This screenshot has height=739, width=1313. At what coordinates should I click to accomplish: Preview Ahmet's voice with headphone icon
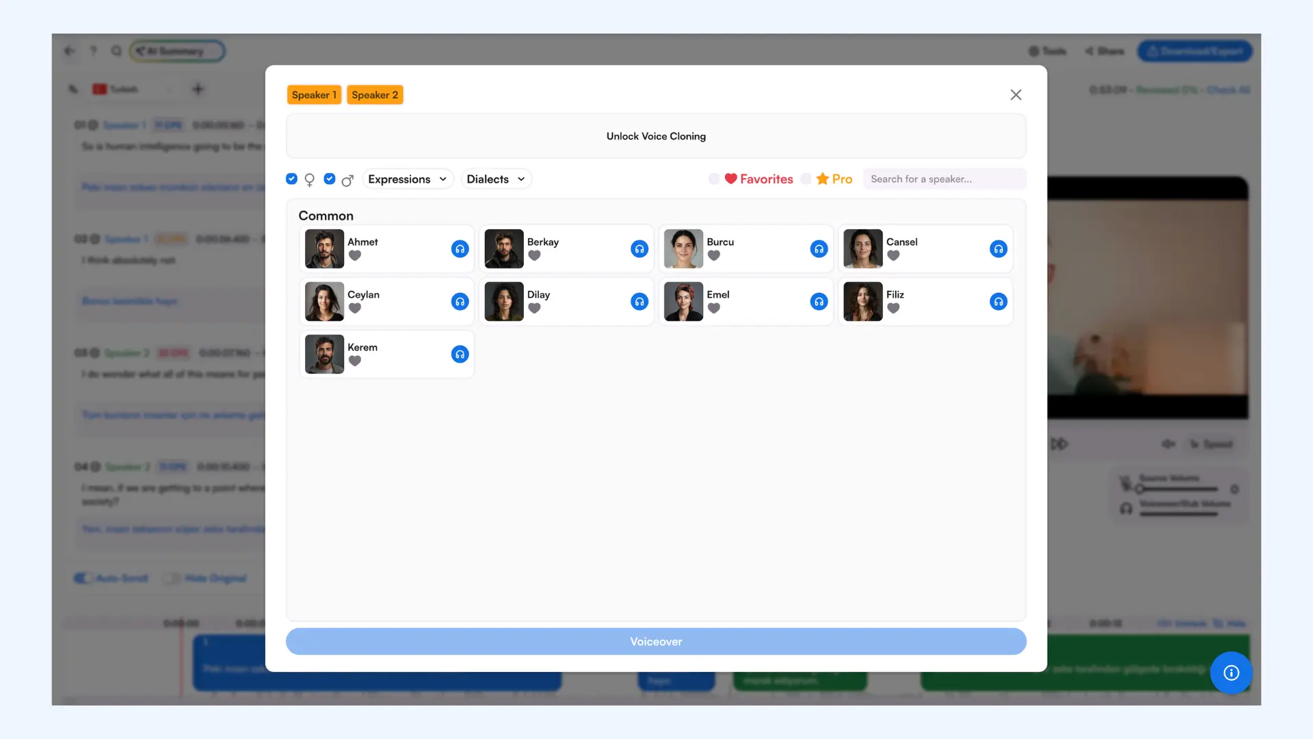click(460, 249)
